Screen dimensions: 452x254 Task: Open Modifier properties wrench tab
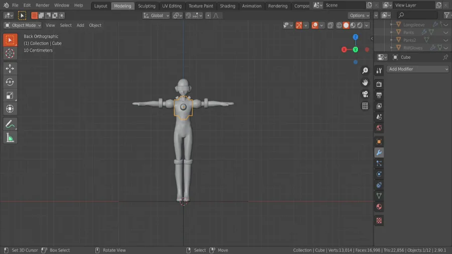tap(379, 153)
